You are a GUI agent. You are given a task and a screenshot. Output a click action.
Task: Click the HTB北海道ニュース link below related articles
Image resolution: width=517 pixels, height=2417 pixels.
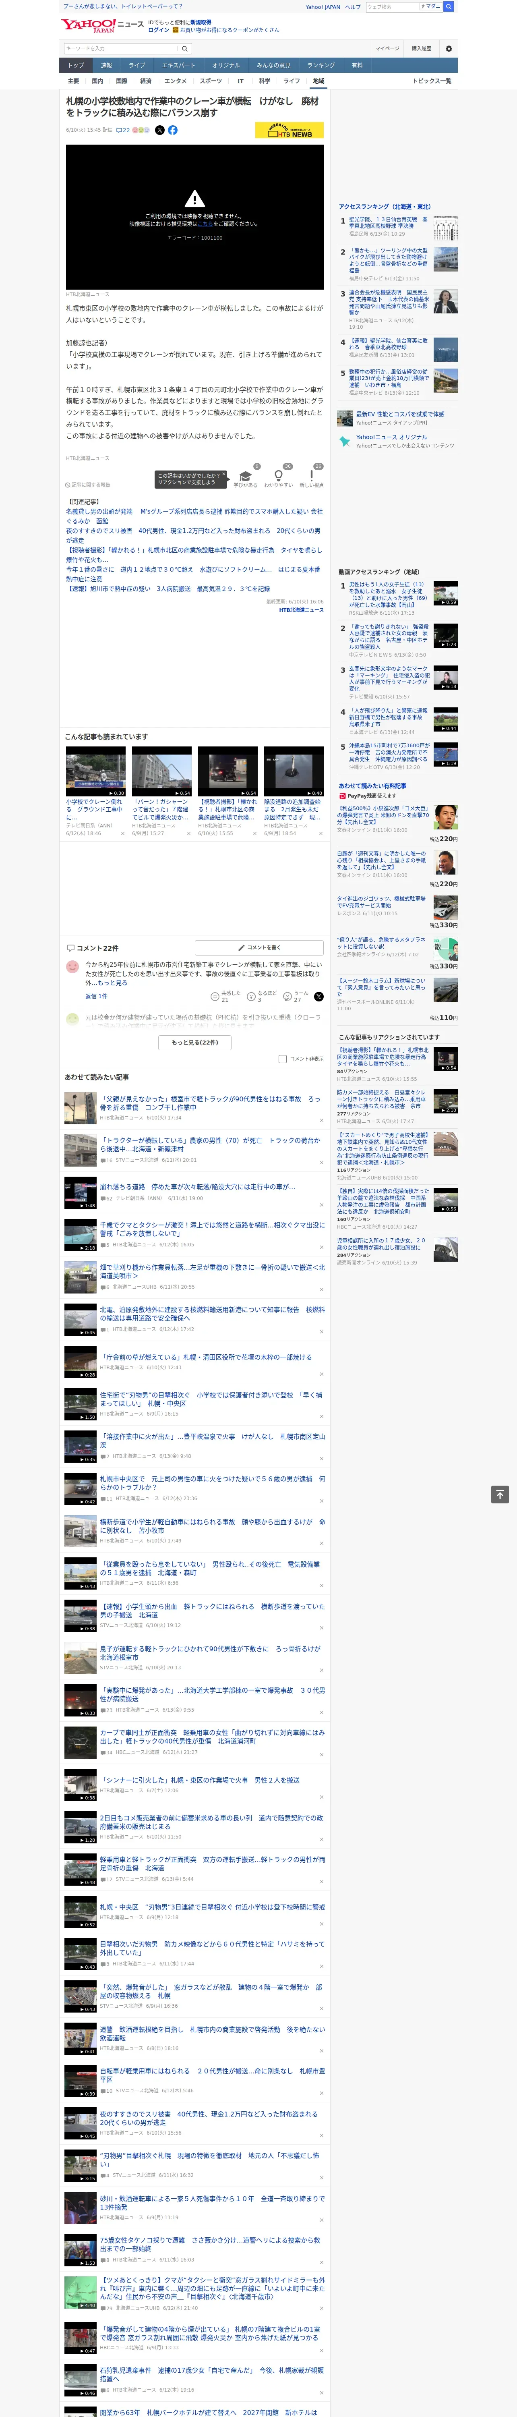pyautogui.click(x=301, y=611)
